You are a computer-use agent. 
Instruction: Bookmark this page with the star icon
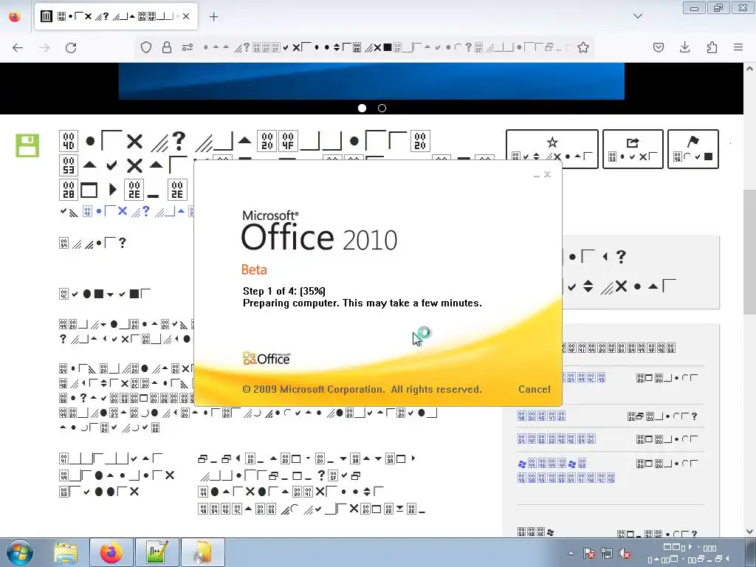tap(583, 47)
